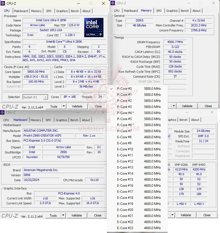The height and width of the screenshot is (233, 220).
Task: Minimize the top-left CPU-Z window
Action: pyautogui.click(x=78, y=3)
